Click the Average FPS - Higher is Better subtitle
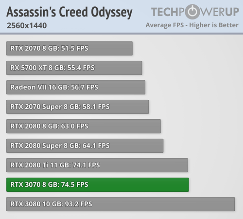 (192, 25)
